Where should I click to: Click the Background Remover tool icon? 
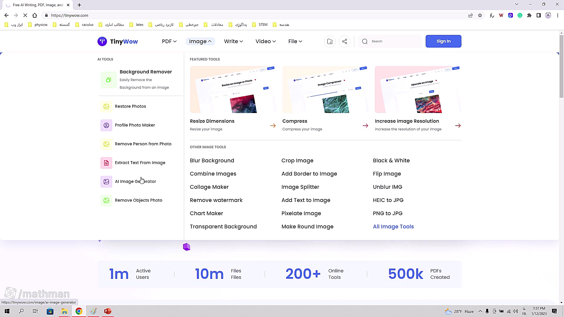pyautogui.click(x=108, y=80)
